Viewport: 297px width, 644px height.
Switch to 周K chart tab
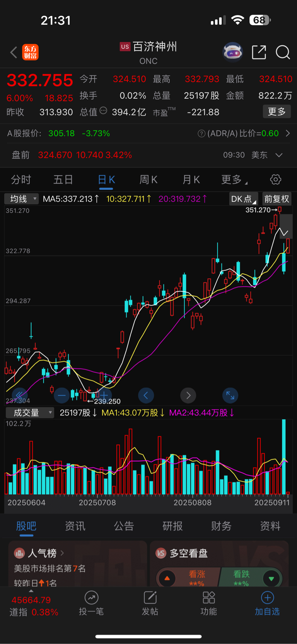[148, 179]
